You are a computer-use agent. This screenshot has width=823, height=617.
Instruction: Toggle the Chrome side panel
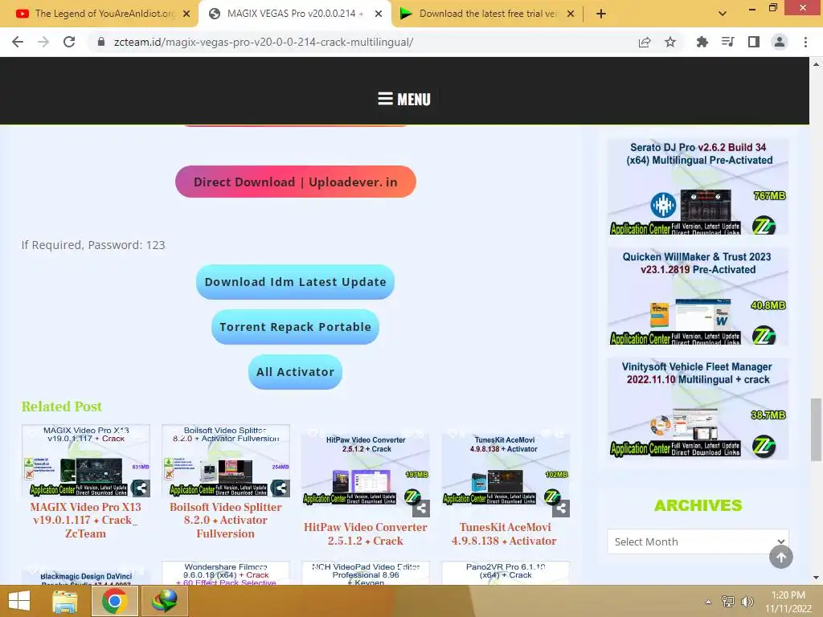click(x=754, y=42)
